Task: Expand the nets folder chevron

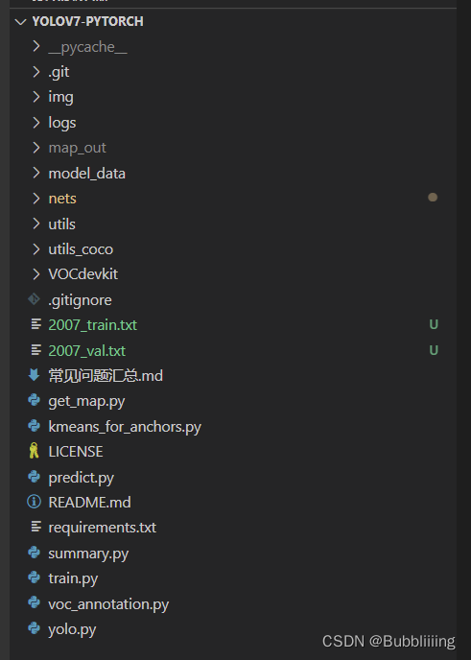Action: (x=36, y=199)
